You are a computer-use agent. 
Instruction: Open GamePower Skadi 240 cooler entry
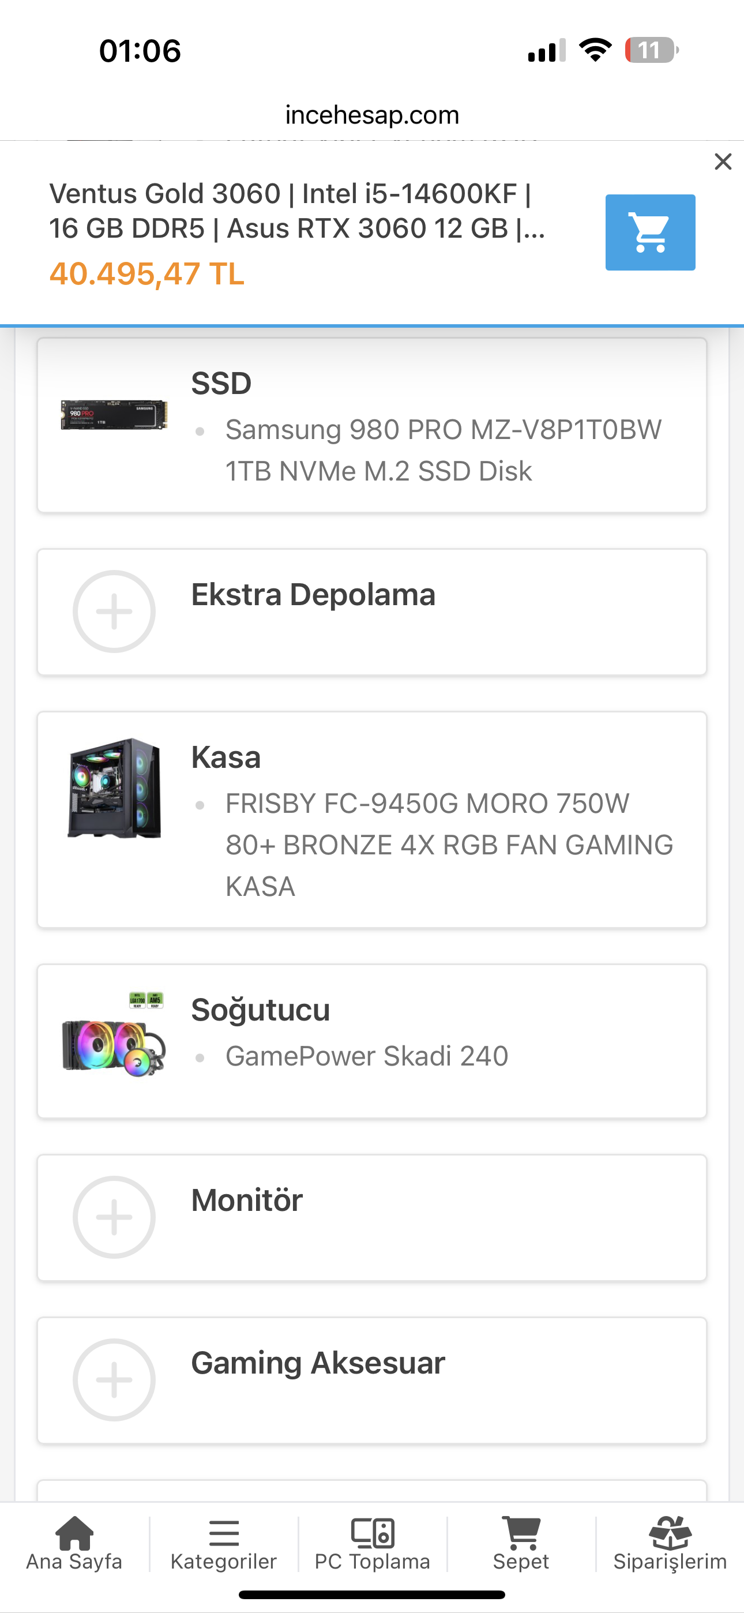point(366,1056)
